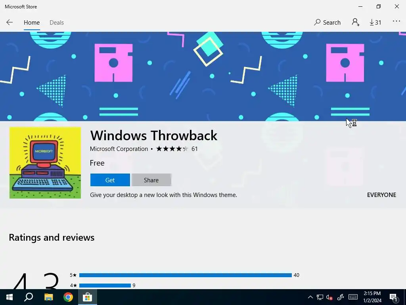
Task: Launch Google Chrome from taskbar
Action: [x=68, y=297]
